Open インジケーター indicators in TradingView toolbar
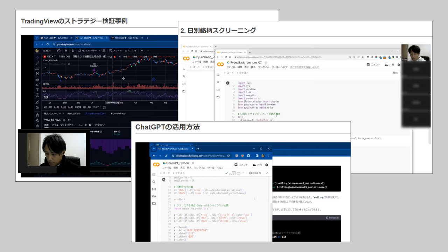This screenshot has height=252, width=448. pos(87,51)
